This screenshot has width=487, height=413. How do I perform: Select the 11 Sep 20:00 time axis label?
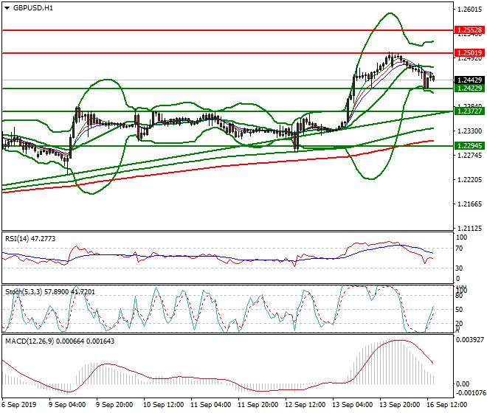[258, 405]
